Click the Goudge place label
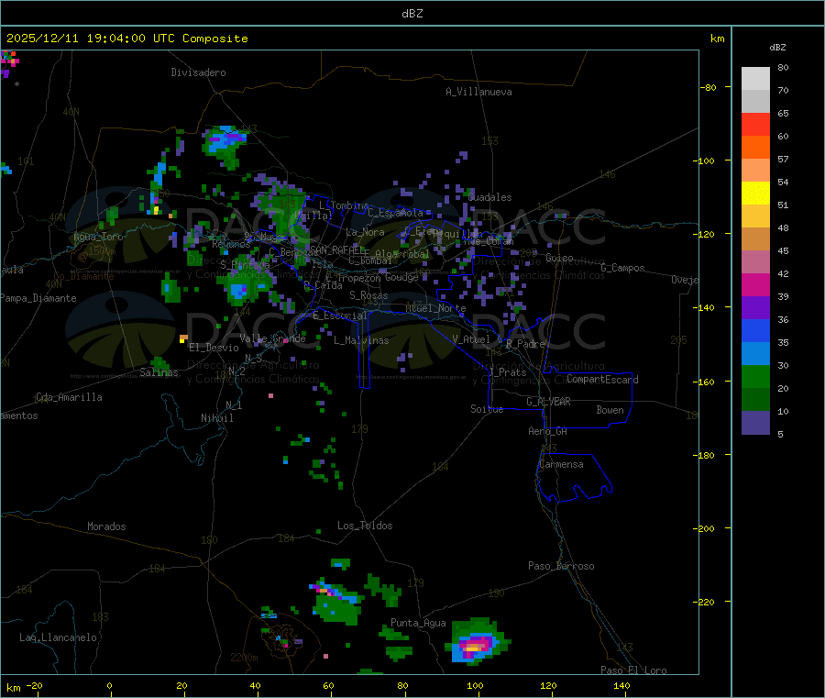The height and width of the screenshot is (698, 825). [401, 277]
